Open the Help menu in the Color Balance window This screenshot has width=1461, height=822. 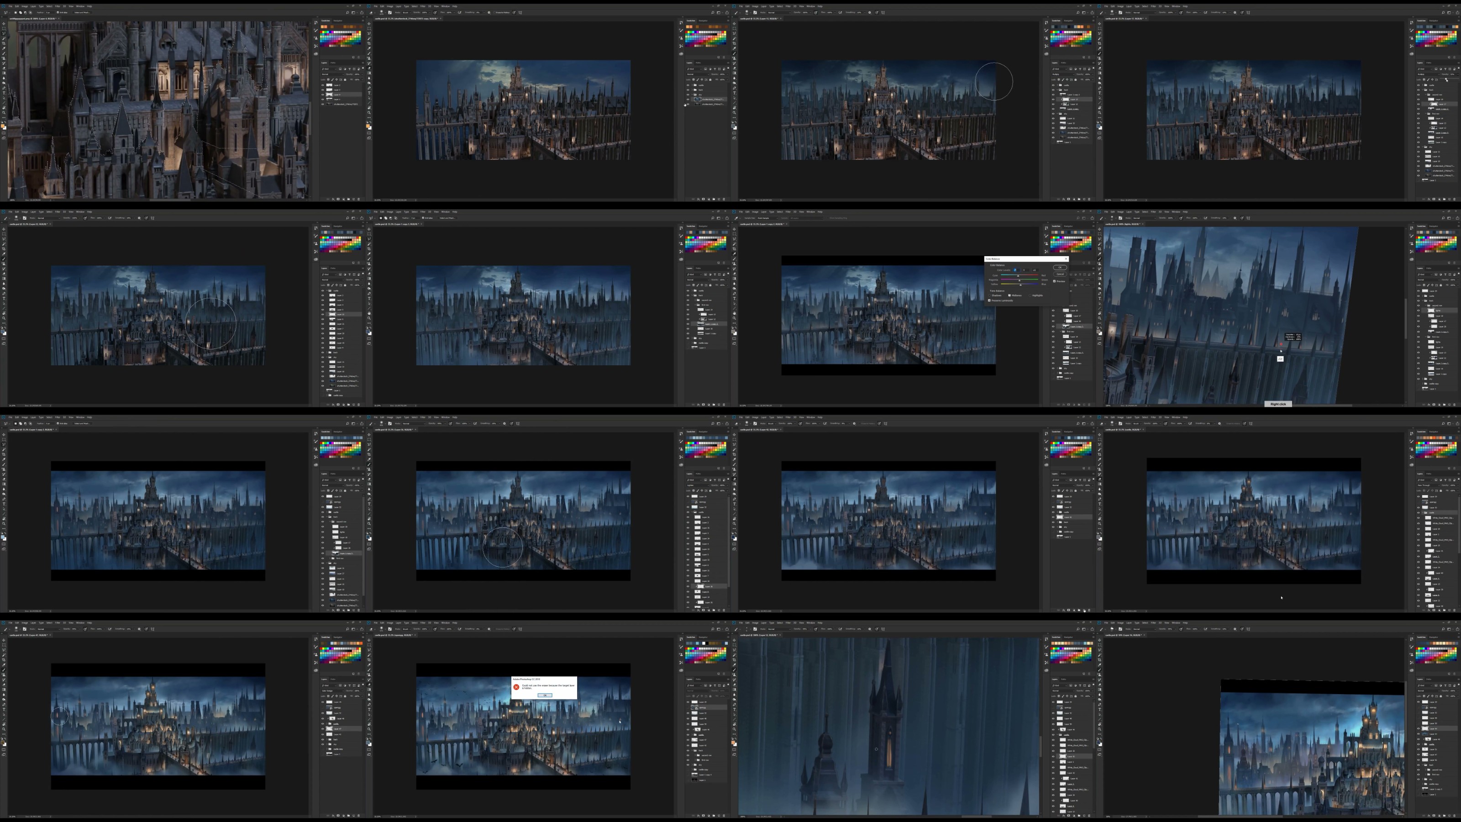click(x=820, y=212)
